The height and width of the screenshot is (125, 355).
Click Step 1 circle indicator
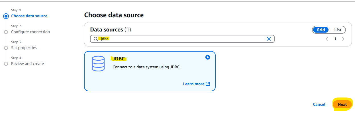coord(6,16)
